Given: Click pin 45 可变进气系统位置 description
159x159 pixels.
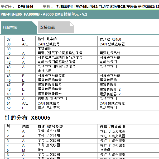Looking at the screenshot, I should coord(51,75).
